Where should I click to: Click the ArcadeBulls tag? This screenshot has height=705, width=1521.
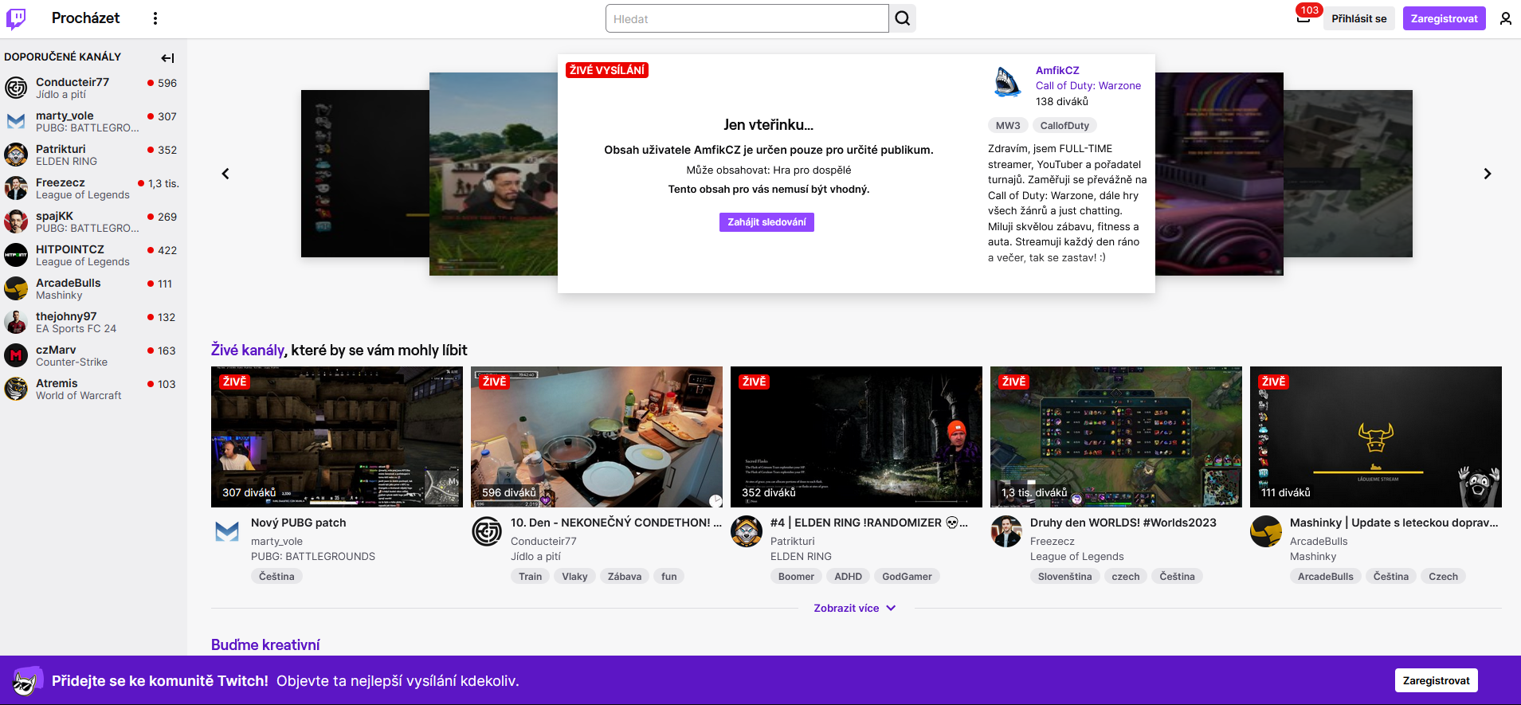tap(1325, 576)
